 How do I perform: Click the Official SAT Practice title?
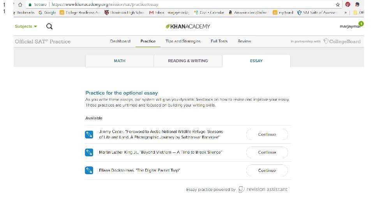tap(43, 42)
